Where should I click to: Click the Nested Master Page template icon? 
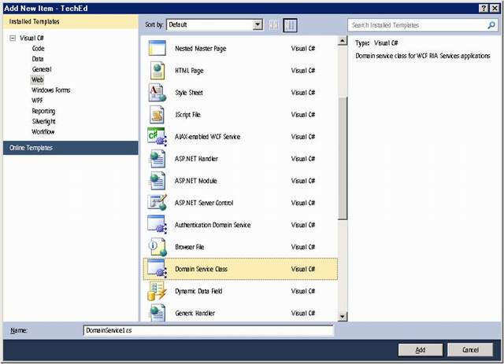pos(157,48)
